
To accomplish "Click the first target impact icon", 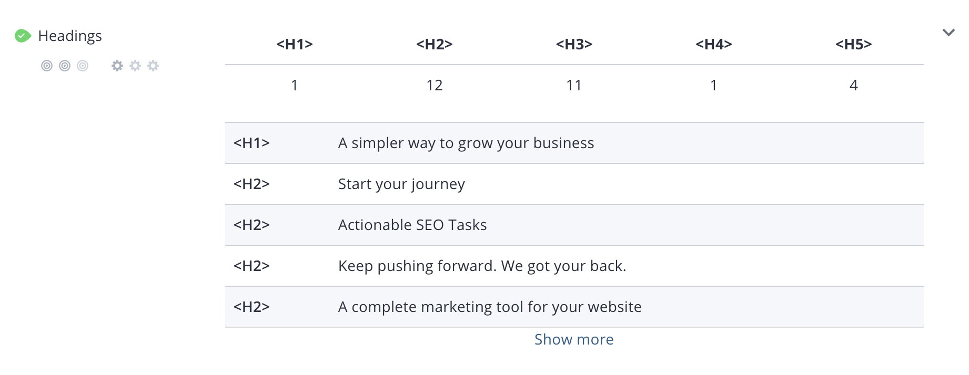I will pos(47,66).
